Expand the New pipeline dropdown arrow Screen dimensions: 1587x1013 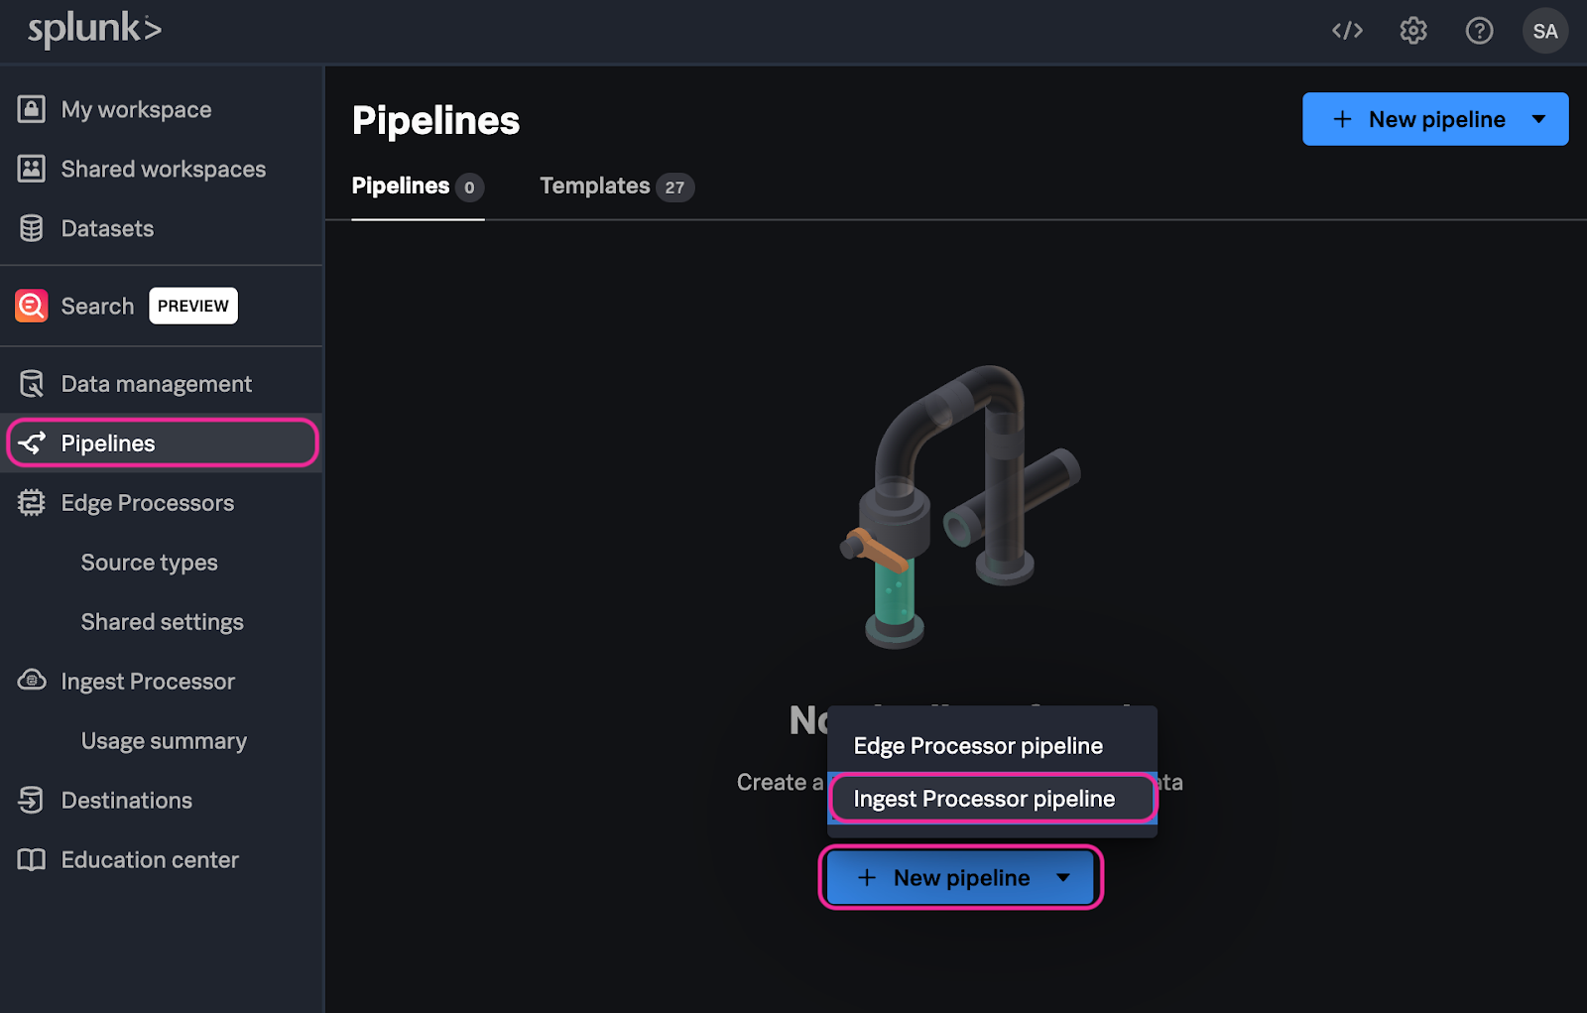(1538, 119)
